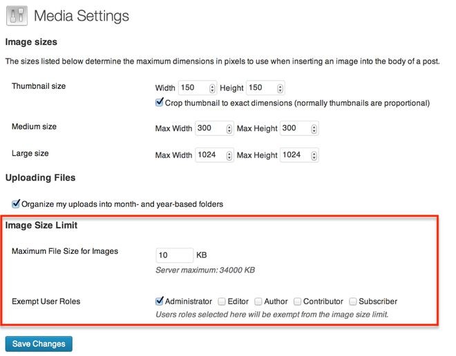Screen dimensions: 456x356
Task: Tick the Contributor exempt role checkbox
Action: (297, 301)
